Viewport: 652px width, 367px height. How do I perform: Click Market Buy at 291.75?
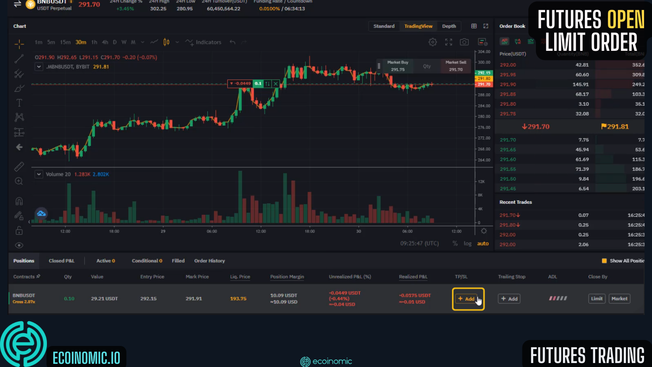[x=398, y=66]
